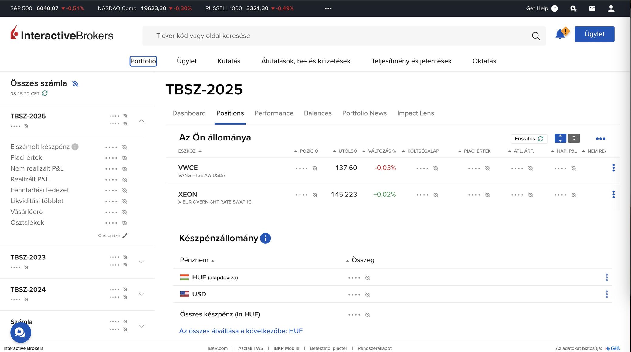Click the Customize pencil icon

click(125, 235)
